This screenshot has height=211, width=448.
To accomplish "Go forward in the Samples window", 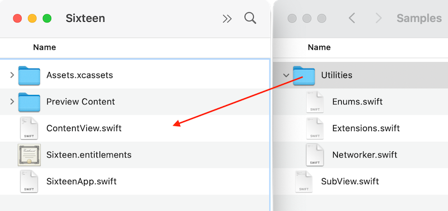I will 379,18.
